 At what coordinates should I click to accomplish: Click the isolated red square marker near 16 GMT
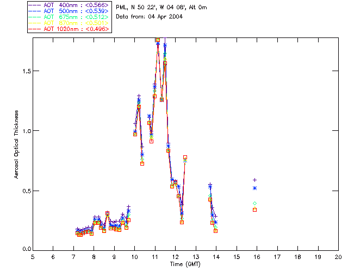tap(255, 210)
